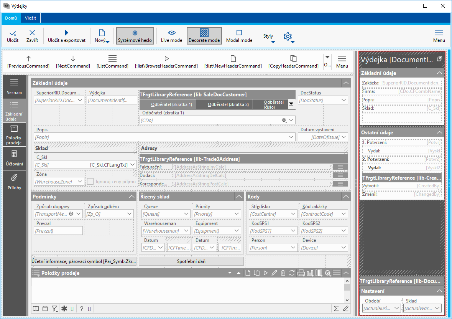Click the sum sigma icon
This screenshot has width=452, height=319.
pyautogui.click(x=336, y=308)
